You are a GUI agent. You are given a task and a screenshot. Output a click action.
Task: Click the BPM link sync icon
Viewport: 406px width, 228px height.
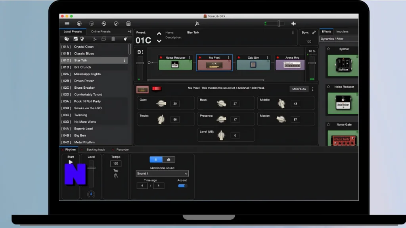pyautogui.click(x=314, y=32)
